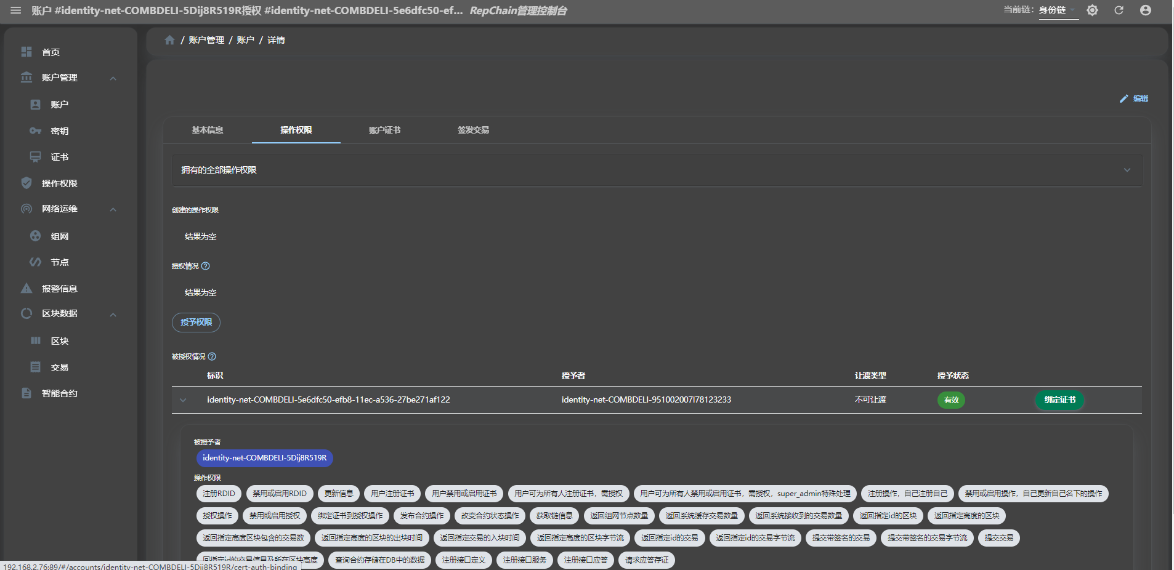Collapse the identity-net-COMBDELI-5e6dfc50 authorization row
1174x570 pixels.
click(x=183, y=400)
